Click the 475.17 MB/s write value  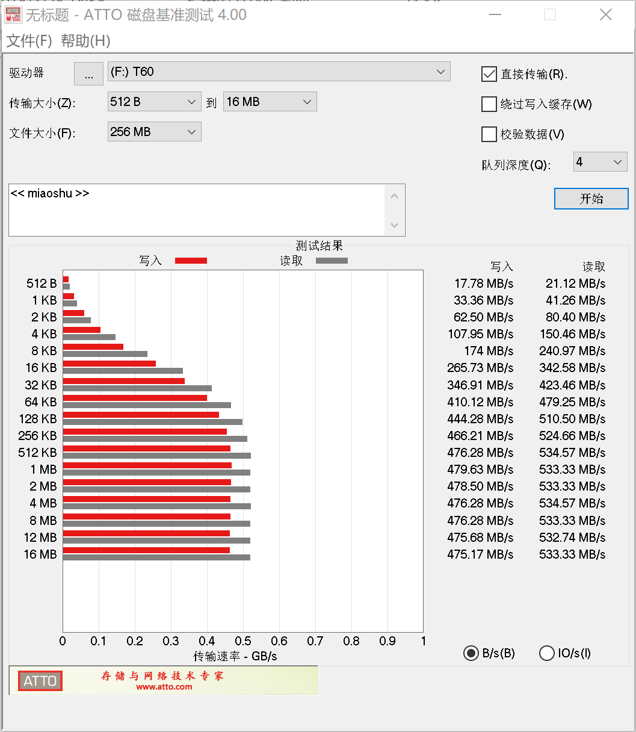pyautogui.click(x=480, y=554)
